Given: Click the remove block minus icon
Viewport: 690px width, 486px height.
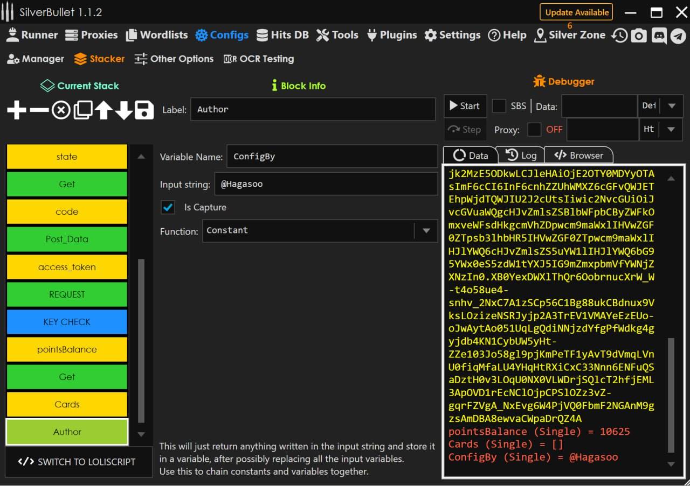Looking at the screenshot, I should coord(39,110).
